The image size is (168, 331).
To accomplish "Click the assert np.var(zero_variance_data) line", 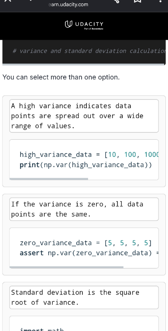I will (x=89, y=253).
